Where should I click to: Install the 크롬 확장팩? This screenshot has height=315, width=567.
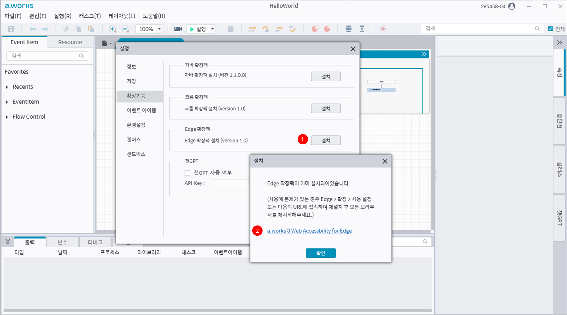pos(326,109)
